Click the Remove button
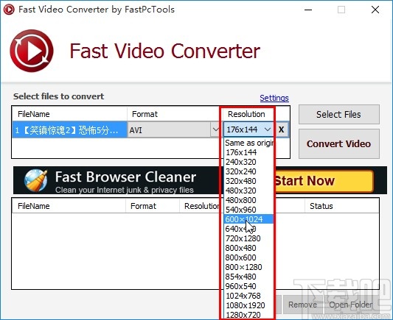The image size is (393, 320). pyautogui.click(x=302, y=305)
